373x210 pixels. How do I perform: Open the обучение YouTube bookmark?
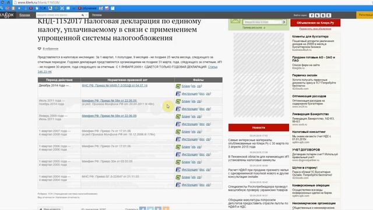87,8
